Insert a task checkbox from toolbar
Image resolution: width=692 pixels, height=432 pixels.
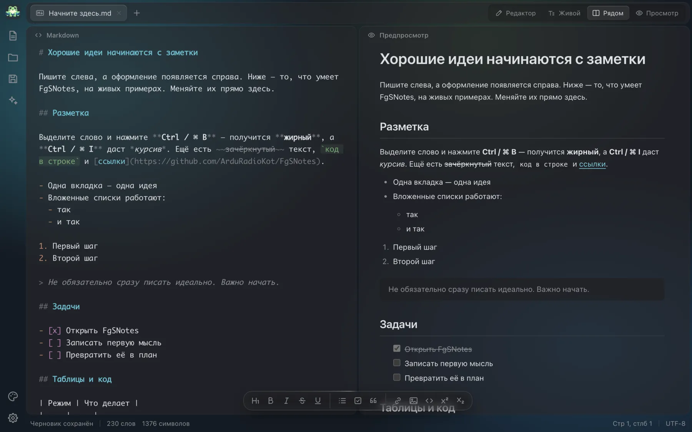coord(358,401)
